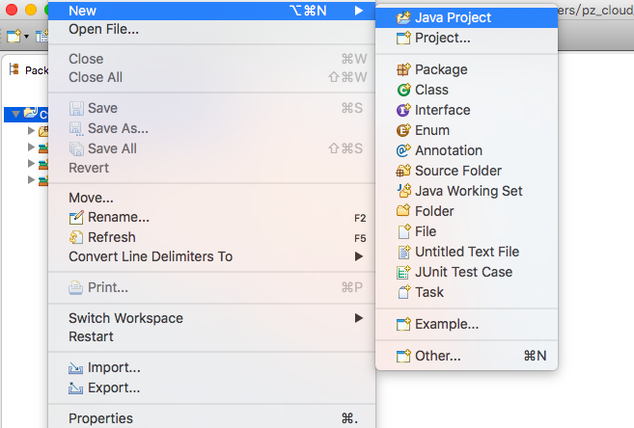634x428 pixels.
Task: Select Restart in the File menu
Action: pos(91,336)
